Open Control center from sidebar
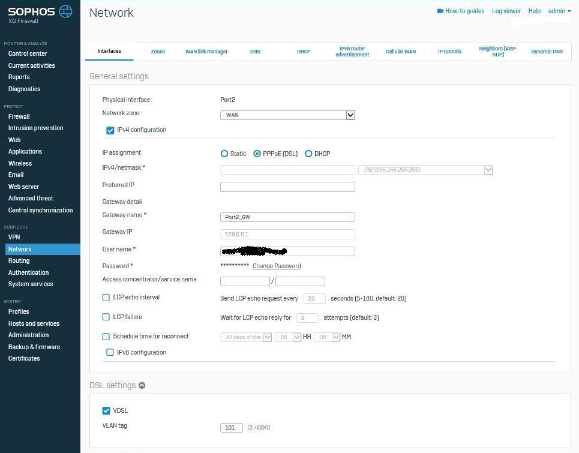Viewport: 579px width, 453px height. [28, 53]
